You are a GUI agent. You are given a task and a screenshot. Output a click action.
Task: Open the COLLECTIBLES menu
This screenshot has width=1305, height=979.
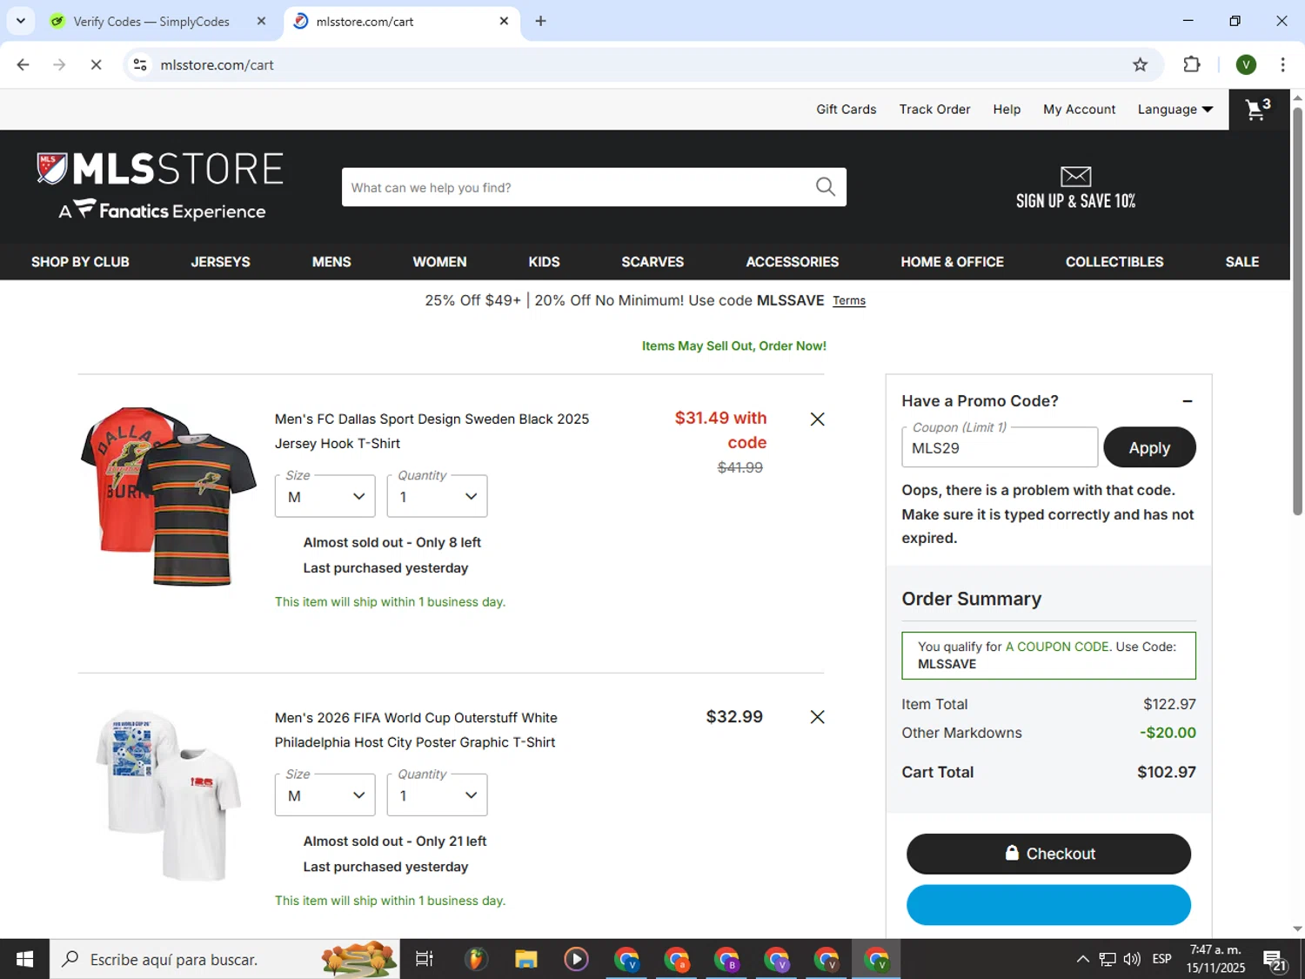coord(1114,262)
